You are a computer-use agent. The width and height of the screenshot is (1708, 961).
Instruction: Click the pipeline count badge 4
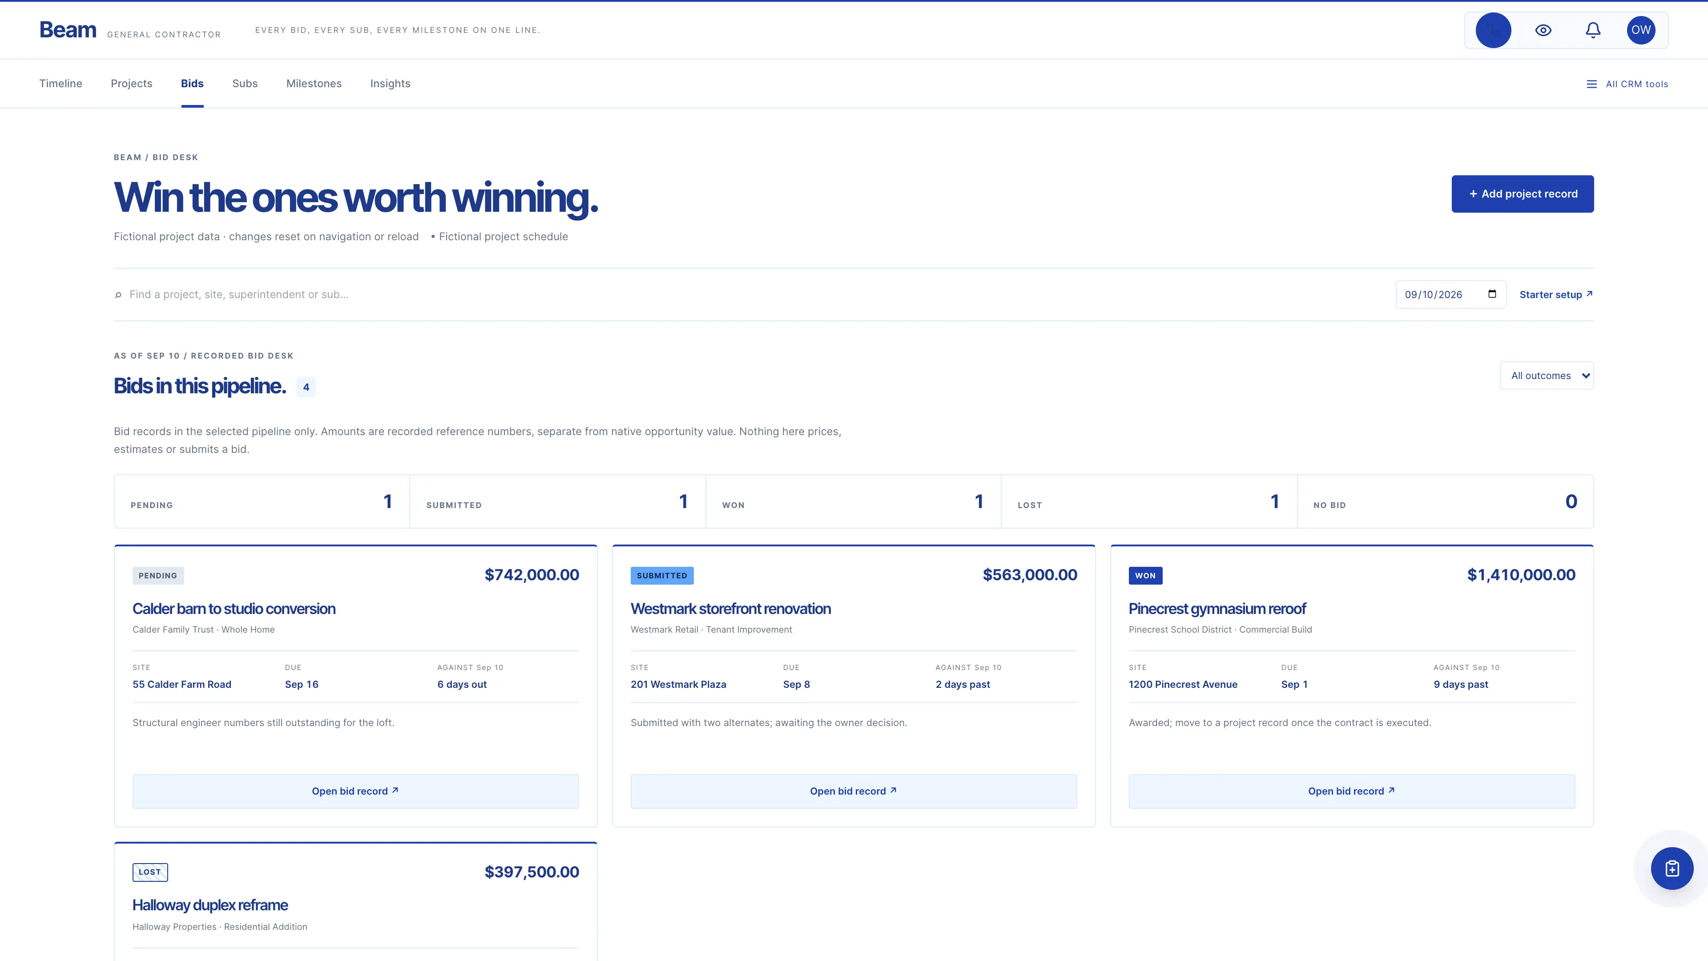point(306,388)
